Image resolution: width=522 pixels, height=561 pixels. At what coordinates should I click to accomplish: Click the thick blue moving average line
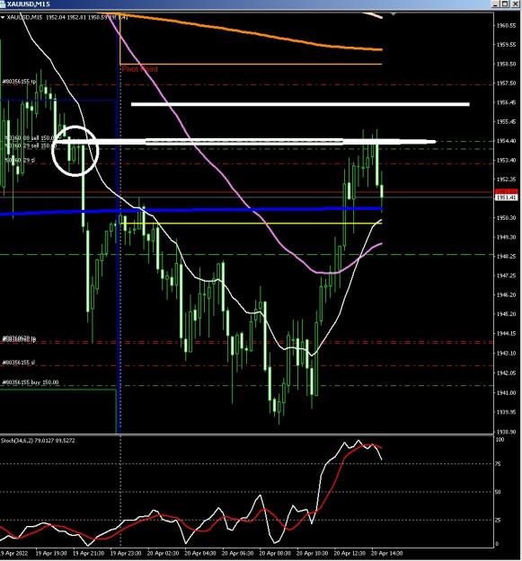click(191, 211)
